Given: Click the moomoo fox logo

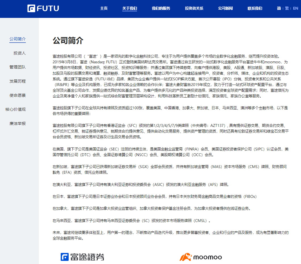Looking at the screenshot, I should (202, 258).
